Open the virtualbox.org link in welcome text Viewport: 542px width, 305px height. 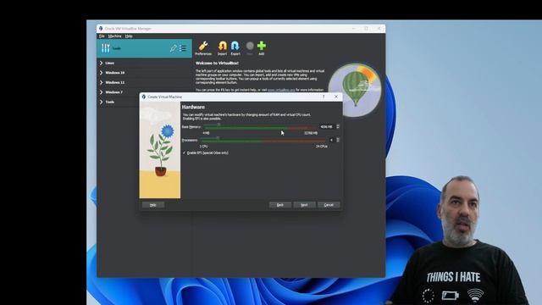(x=281, y=90)
